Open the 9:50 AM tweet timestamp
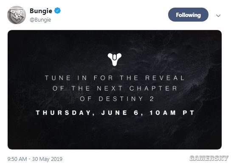The width and height of the screenshot is (231, 163). pos(17,159)
